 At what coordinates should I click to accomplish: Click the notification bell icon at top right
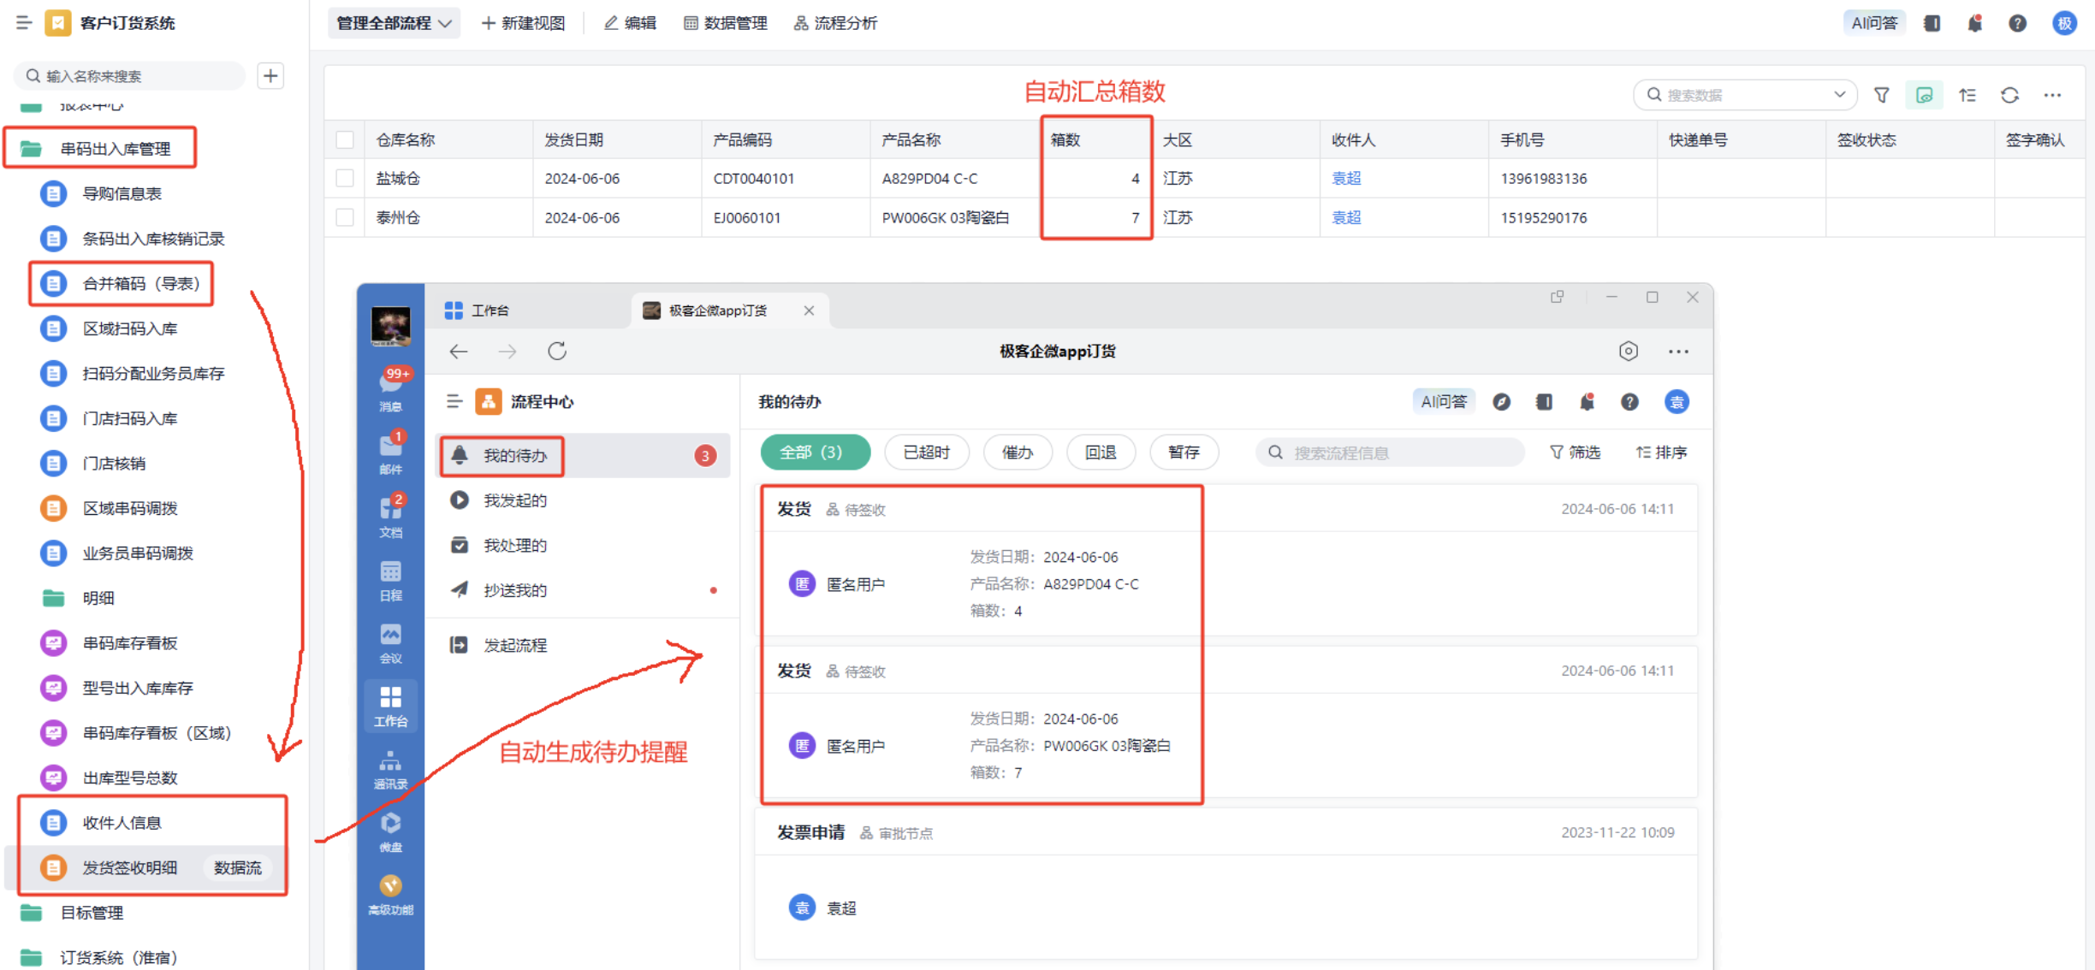click(1974, 23)
